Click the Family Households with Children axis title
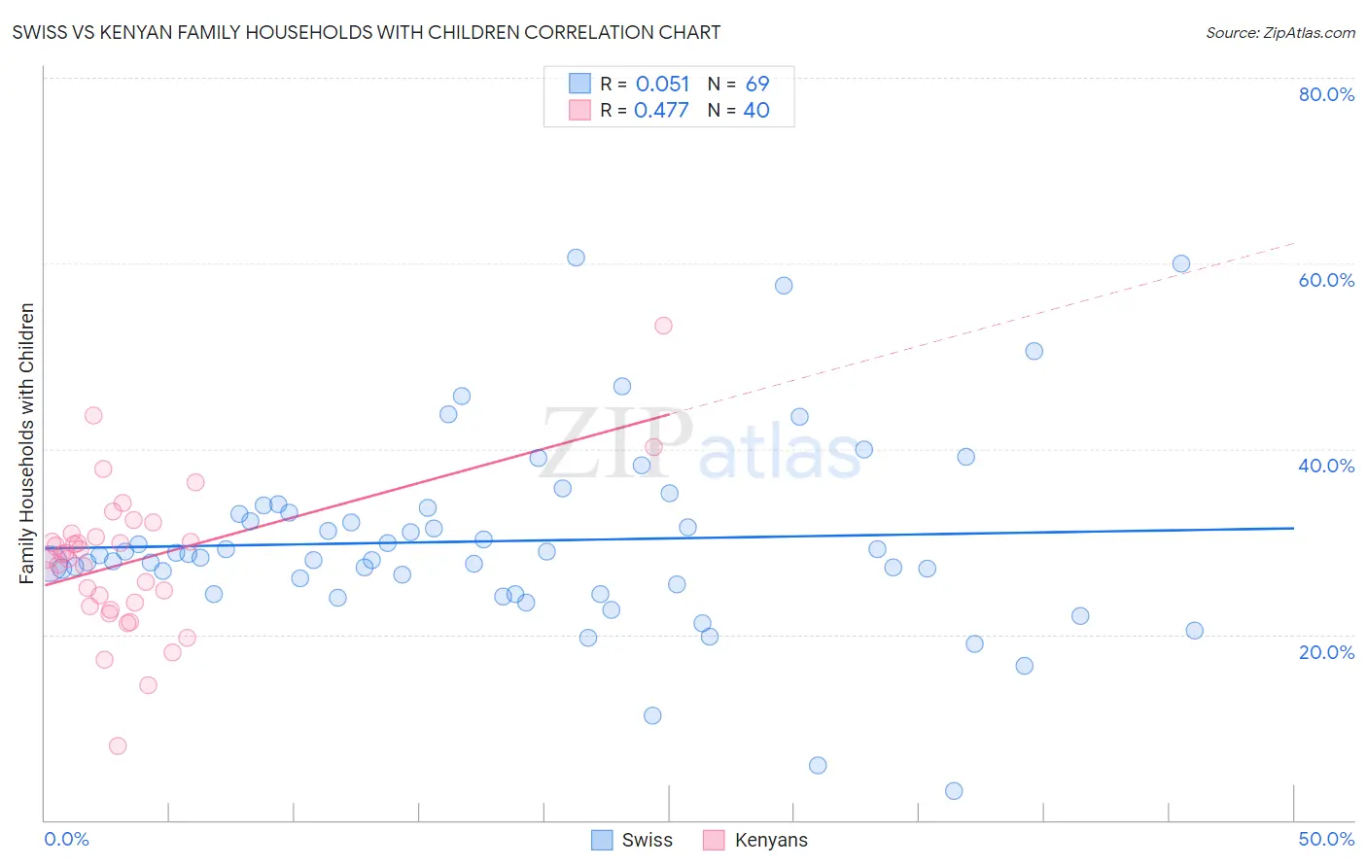This screenshot has width=1367, height=867. 26,443
